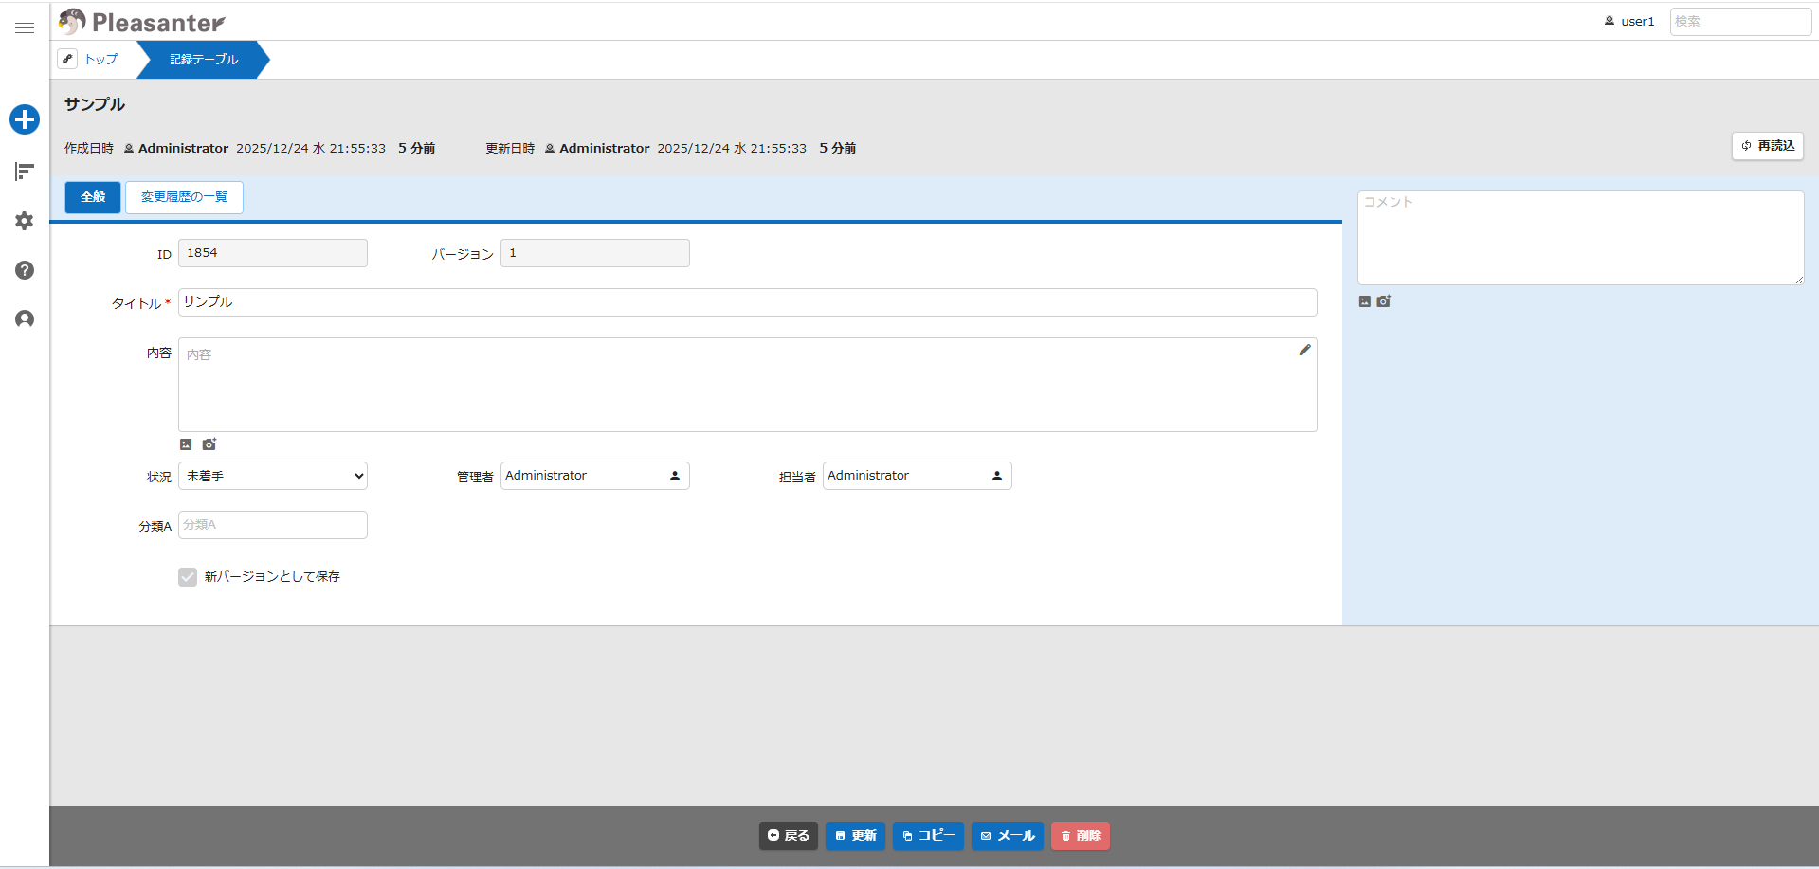This screenshot has height=869, width=1819.
Task: Open the settings gear in sidebar
Action: point(25,221)
